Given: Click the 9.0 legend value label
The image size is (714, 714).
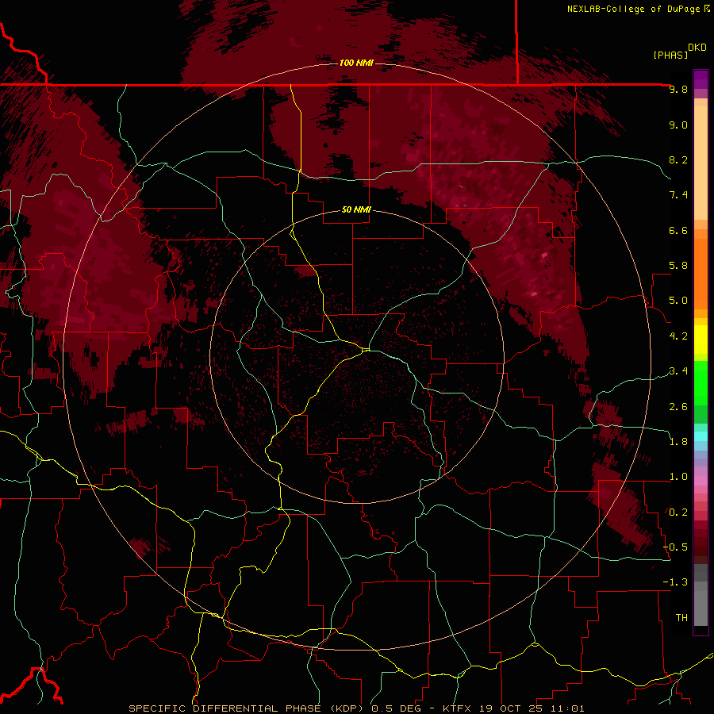Looking at the screenshot, I should 678,125.
